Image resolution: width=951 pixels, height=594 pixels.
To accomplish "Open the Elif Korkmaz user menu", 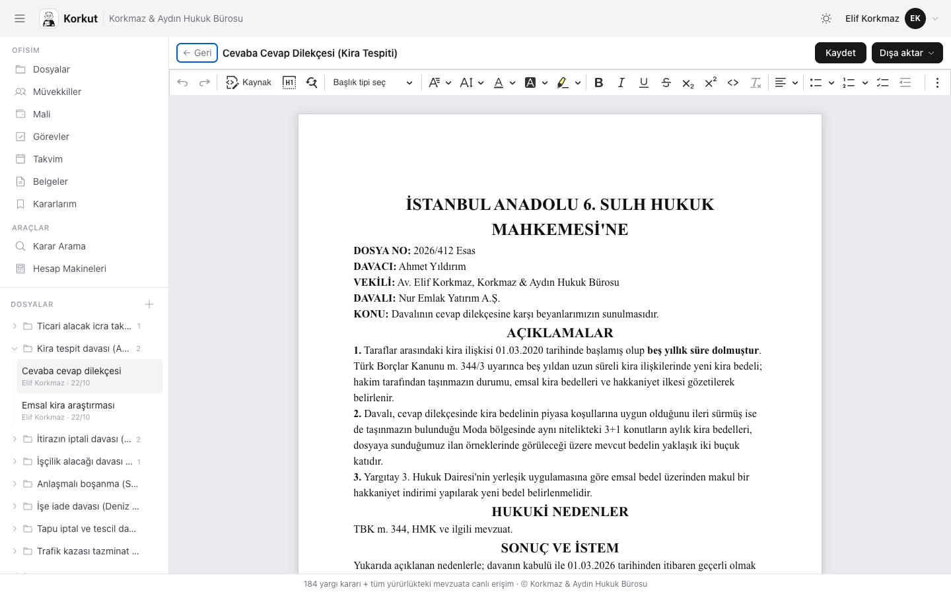I will [892, 18].
